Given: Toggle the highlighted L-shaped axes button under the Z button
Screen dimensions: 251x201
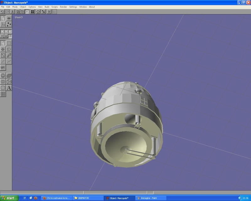Looking at the screenshot, I should click(10, 36).
